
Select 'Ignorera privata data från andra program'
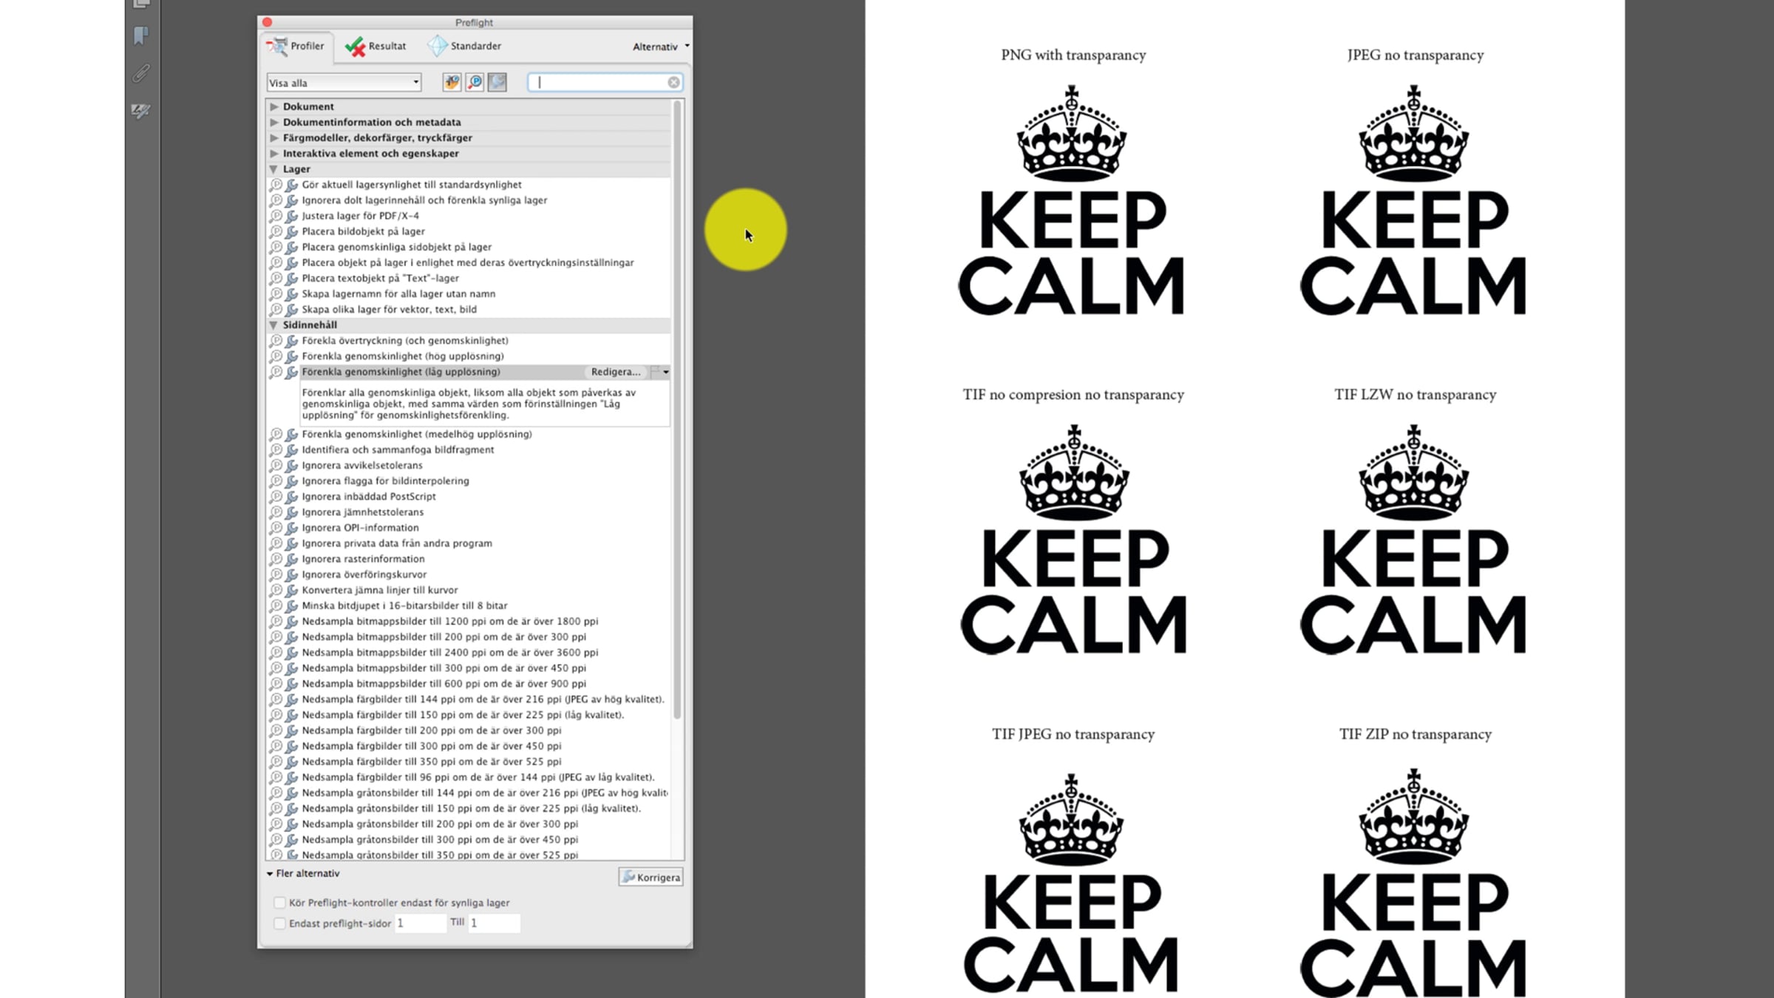coord(397,543)
